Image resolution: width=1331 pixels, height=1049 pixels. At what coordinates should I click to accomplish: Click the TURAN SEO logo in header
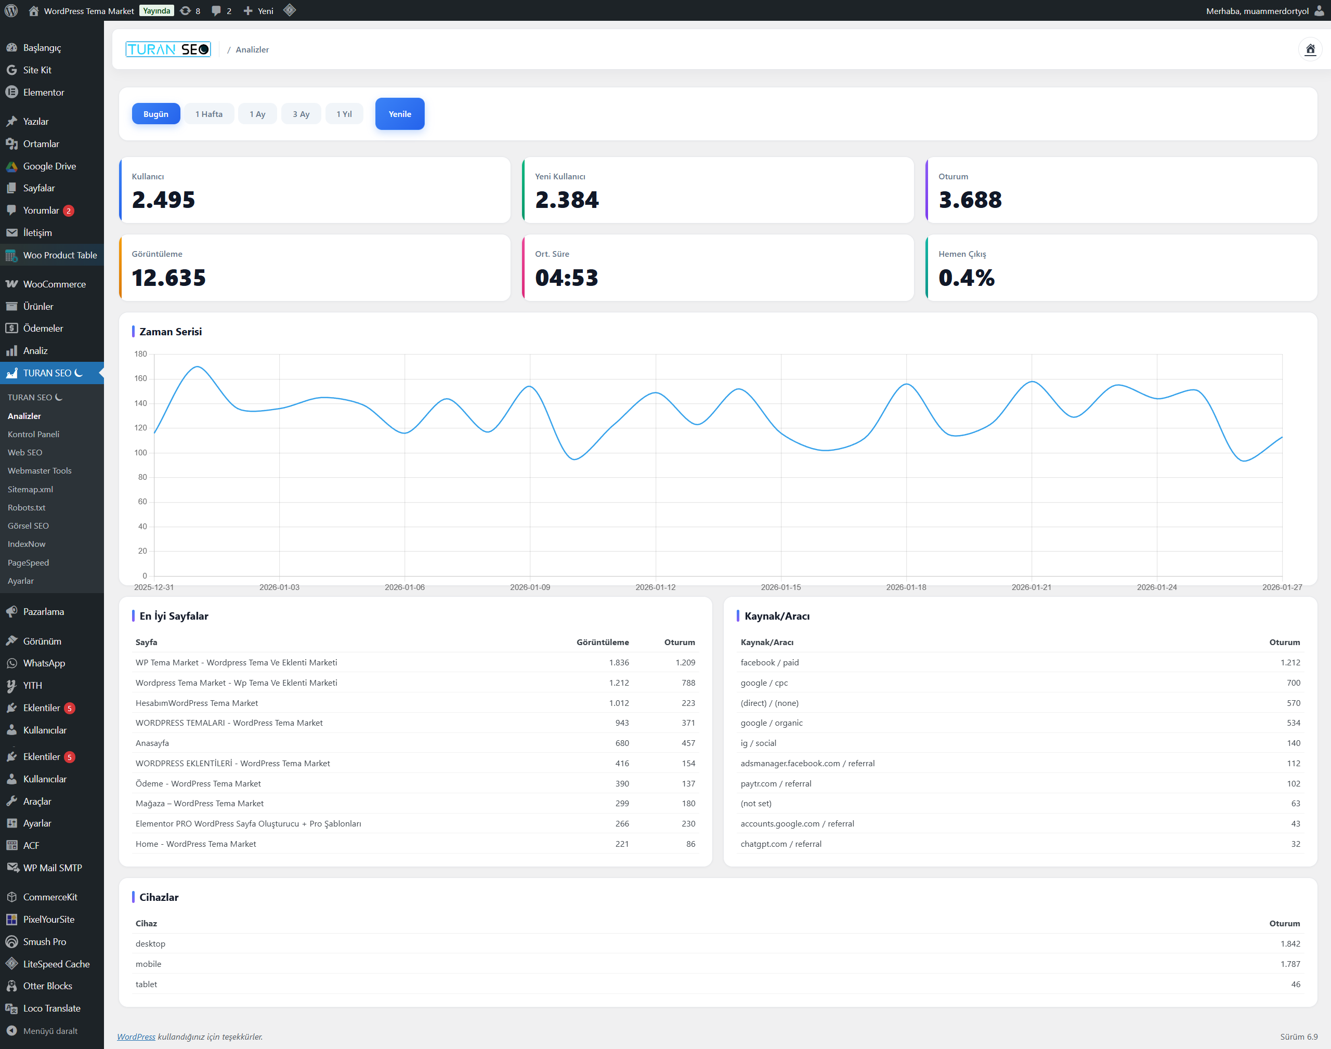pos(168,49)
